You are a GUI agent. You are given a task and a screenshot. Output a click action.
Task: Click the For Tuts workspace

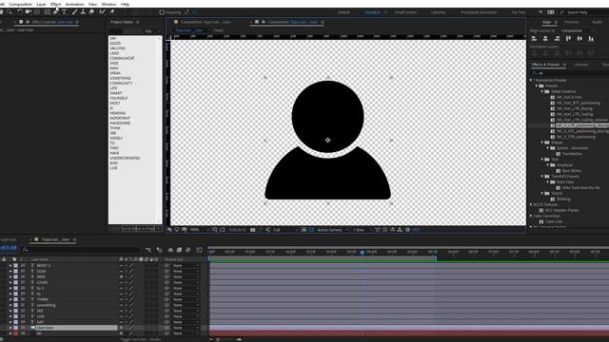[x=518, y=12]
